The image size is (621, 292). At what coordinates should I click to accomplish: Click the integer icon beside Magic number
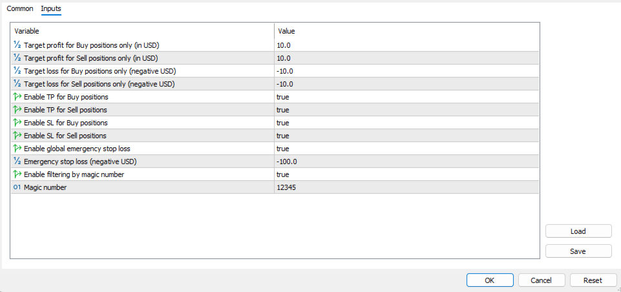17,187
